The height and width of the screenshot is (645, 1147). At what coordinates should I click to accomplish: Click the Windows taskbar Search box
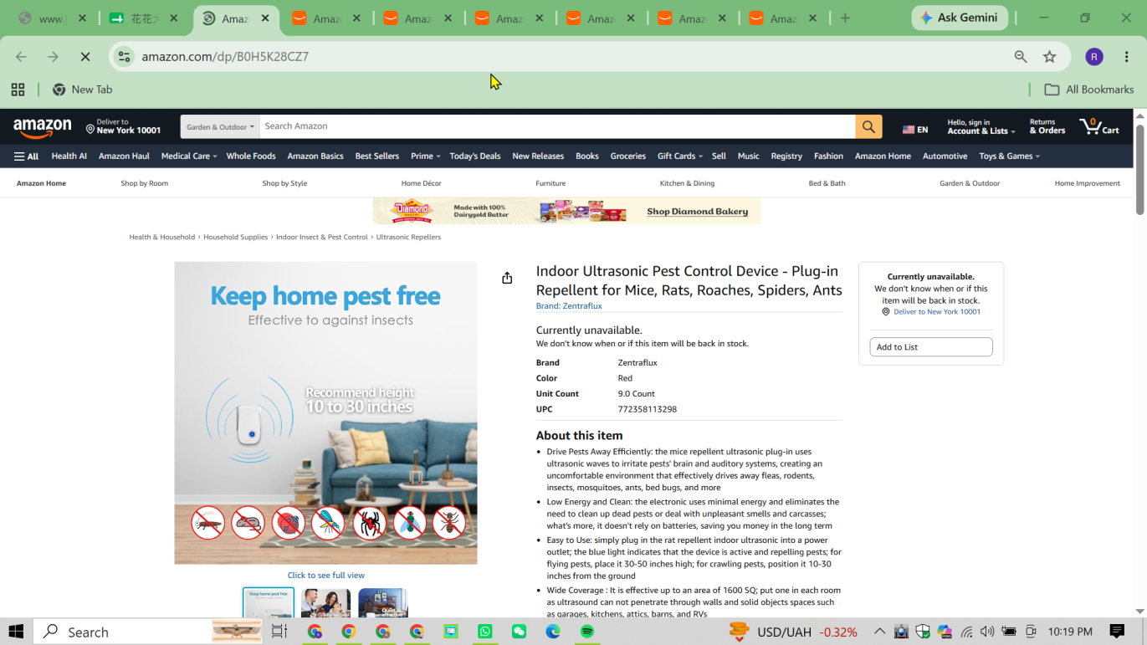tap(147, 632)
